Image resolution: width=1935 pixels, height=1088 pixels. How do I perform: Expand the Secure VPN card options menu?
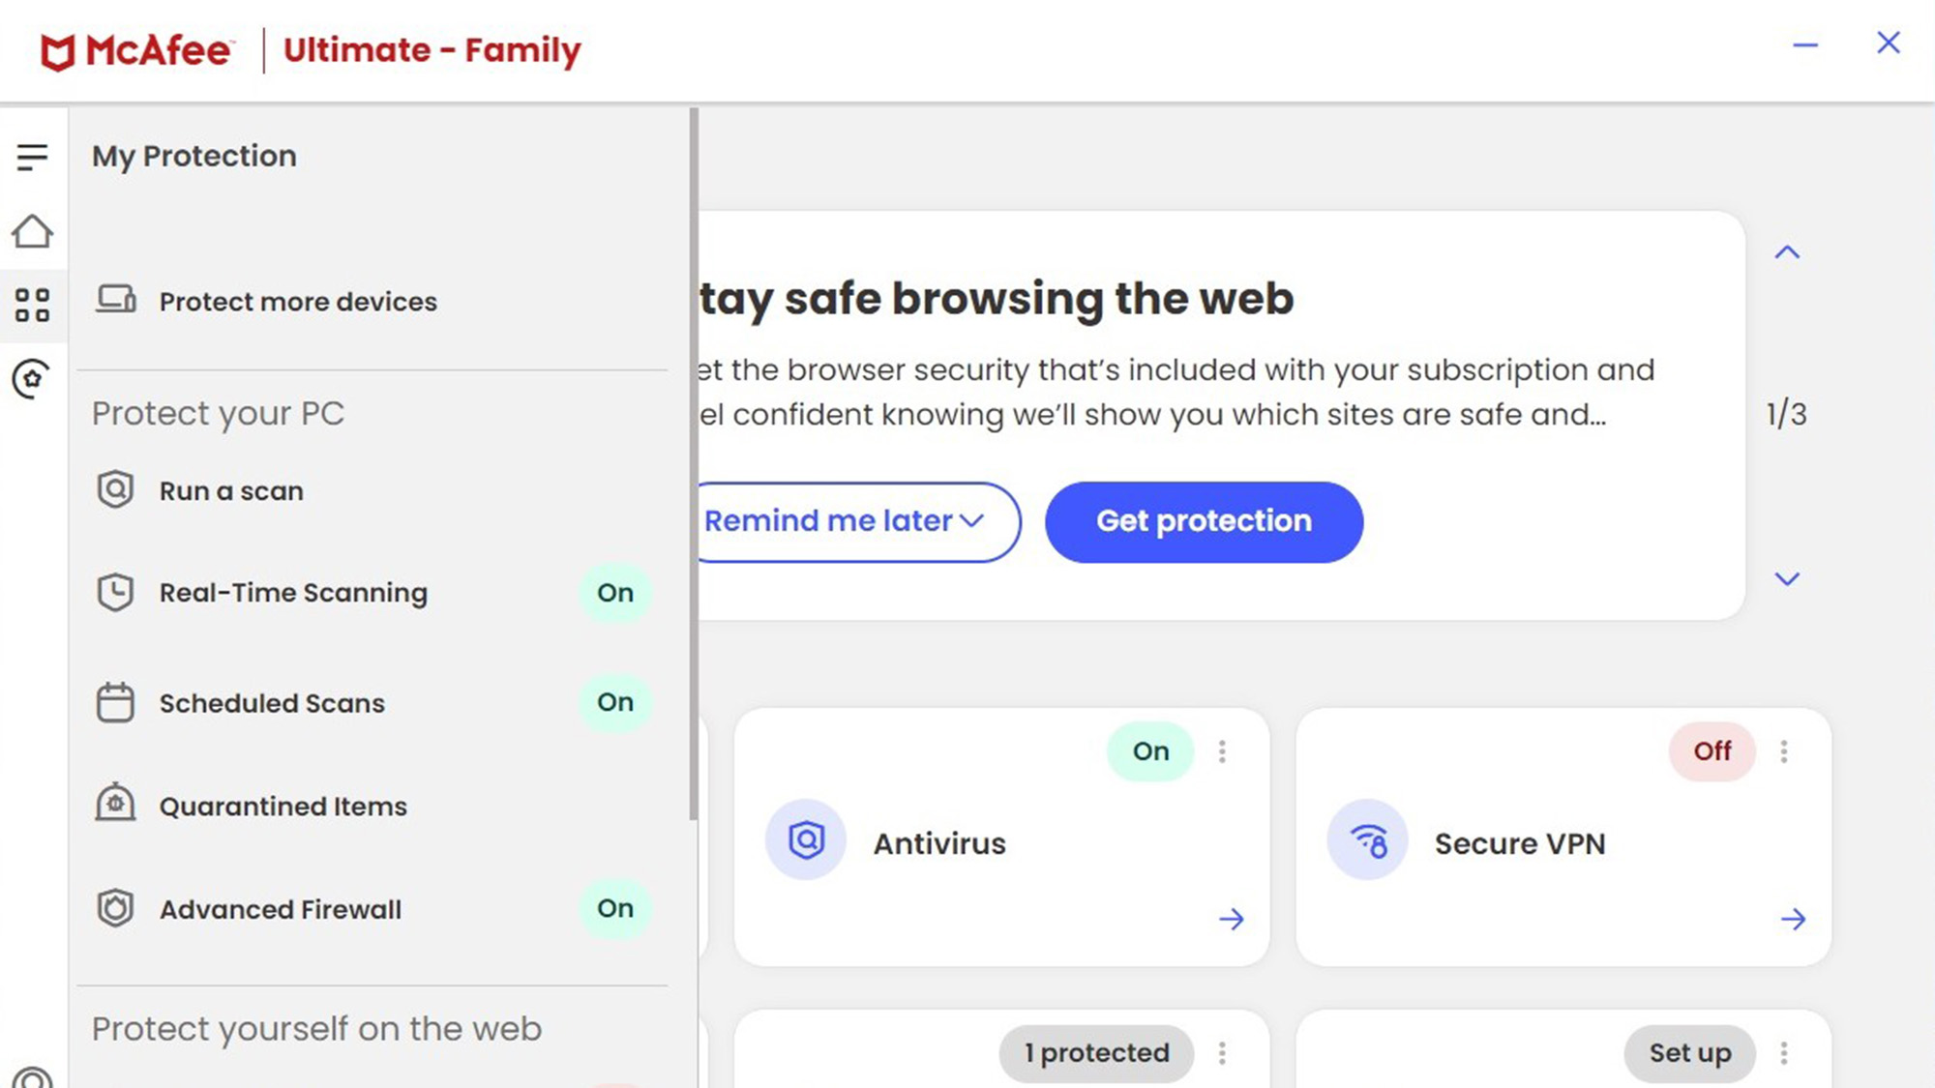(x=1785, y=751)
